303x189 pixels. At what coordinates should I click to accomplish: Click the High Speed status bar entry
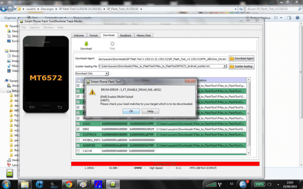point(156,168)
